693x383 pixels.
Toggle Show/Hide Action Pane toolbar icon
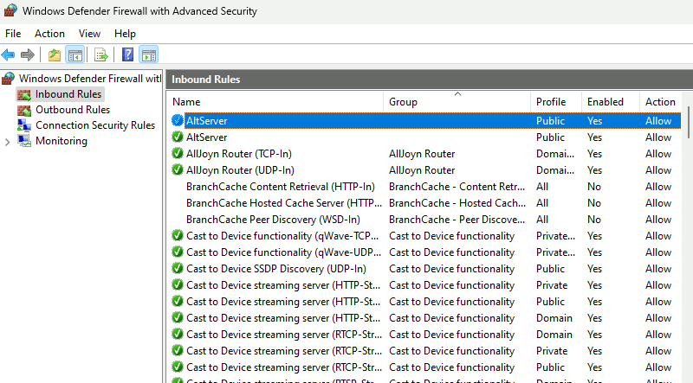click(148, 55)
